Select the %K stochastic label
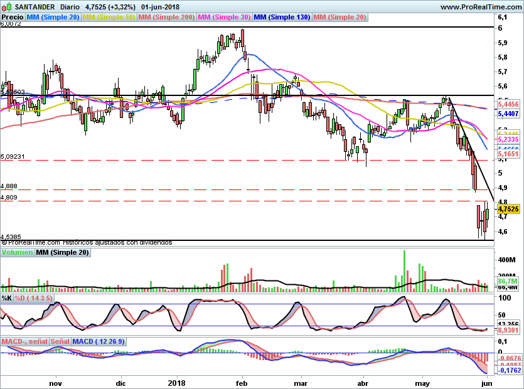 [x=7, y=298]
